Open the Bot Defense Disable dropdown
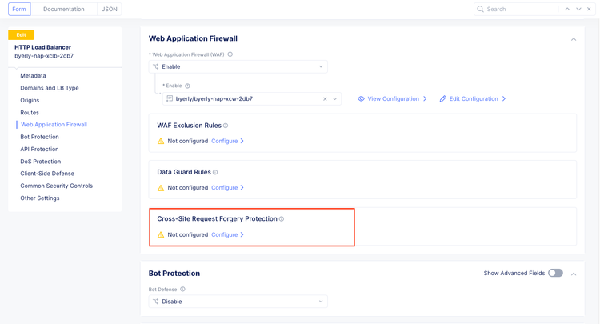600x324 pixels. [238, 302]
